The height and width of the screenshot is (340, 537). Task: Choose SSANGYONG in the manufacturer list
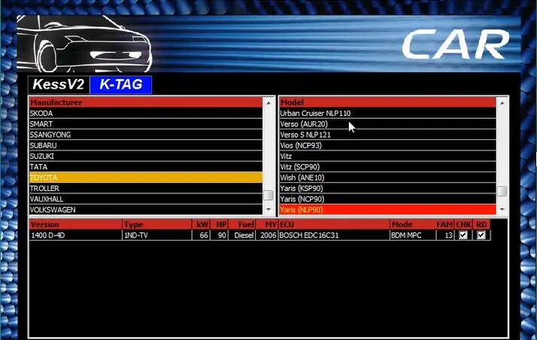146,135
